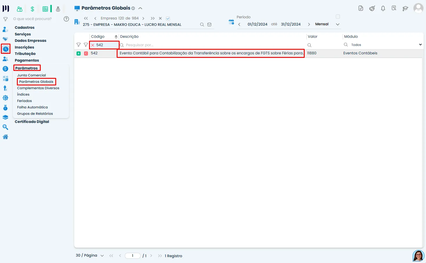The width and height of the screenshot is (426, 263).
Task: Clear company selection with the X button
Action: click(x=160, y=18)
